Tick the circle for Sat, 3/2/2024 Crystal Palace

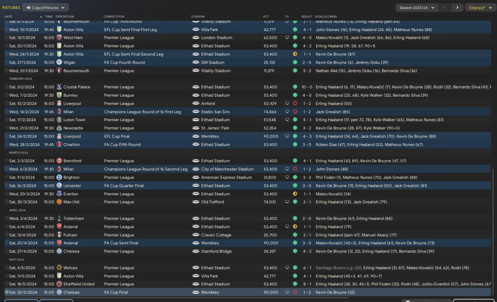tap(7, 87)
